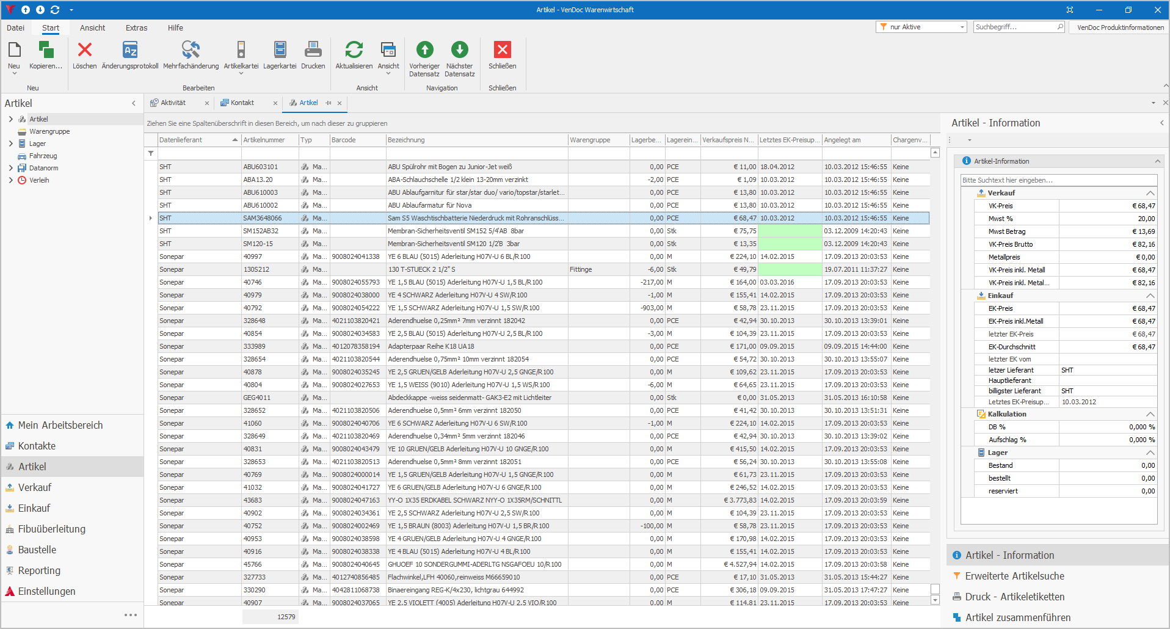Screen dimensions: 1170x629
Task: Go to Nächster Datensatz
Action: coord(459,51)
